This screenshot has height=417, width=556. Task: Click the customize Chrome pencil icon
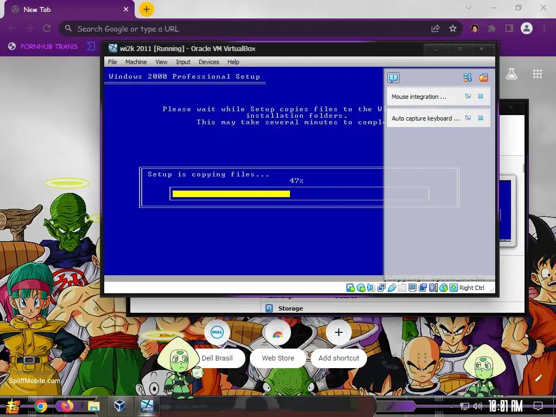click(538, 378)
